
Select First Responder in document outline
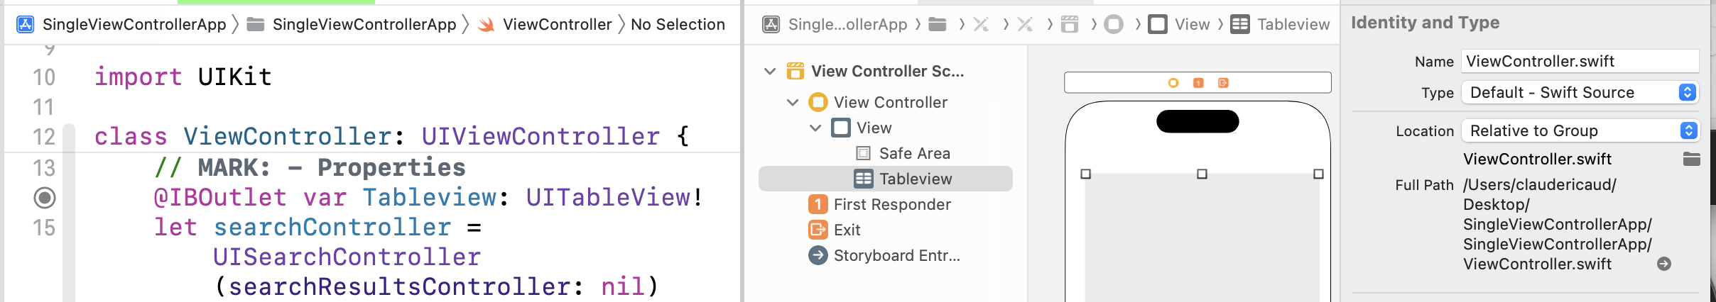pyautogui.click(x=891, y=204)
